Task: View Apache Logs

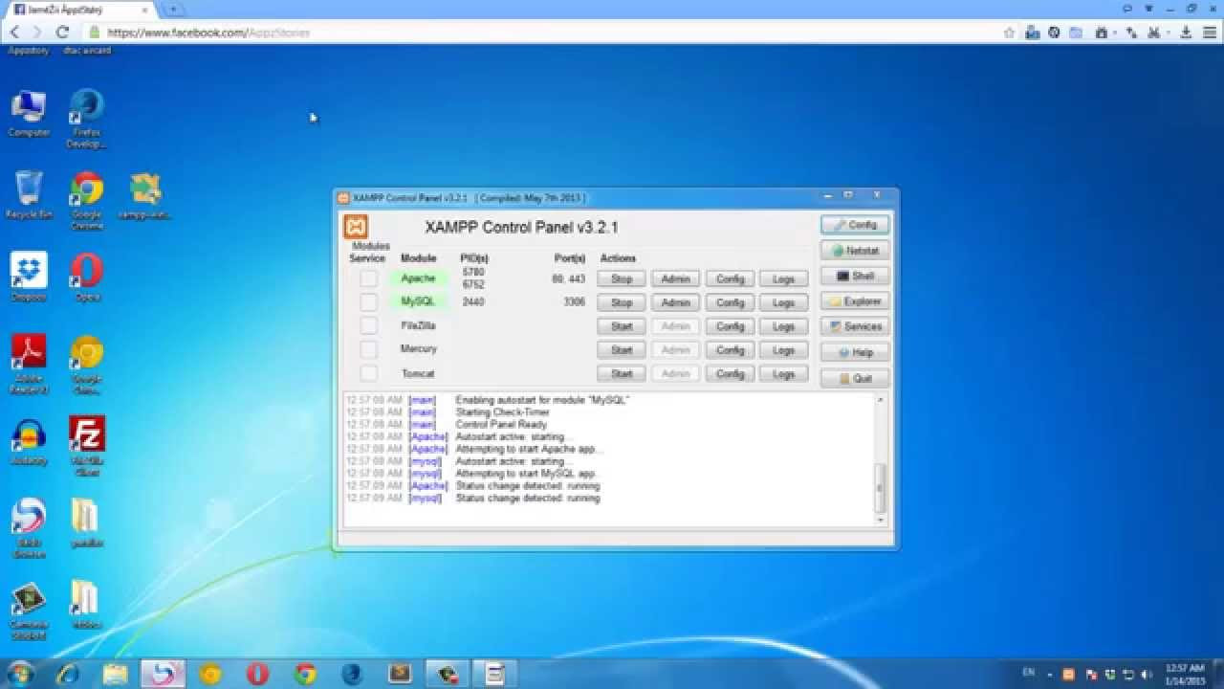Action: pyautogui.click(x=784, y=278)
